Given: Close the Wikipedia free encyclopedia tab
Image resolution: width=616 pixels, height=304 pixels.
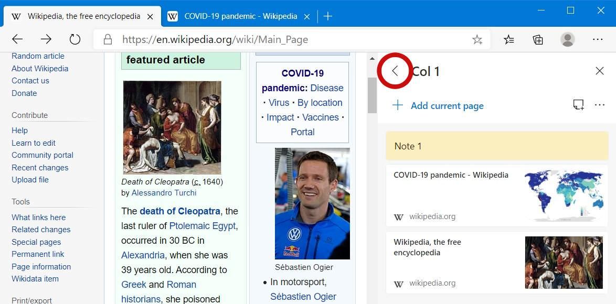Looking at the screenshot, I should [x=150, y=16].
